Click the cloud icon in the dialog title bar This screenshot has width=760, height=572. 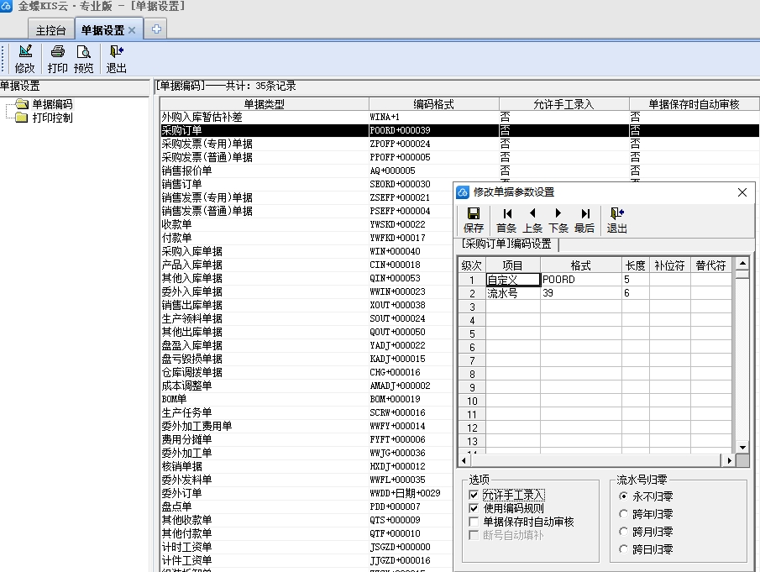463,192
